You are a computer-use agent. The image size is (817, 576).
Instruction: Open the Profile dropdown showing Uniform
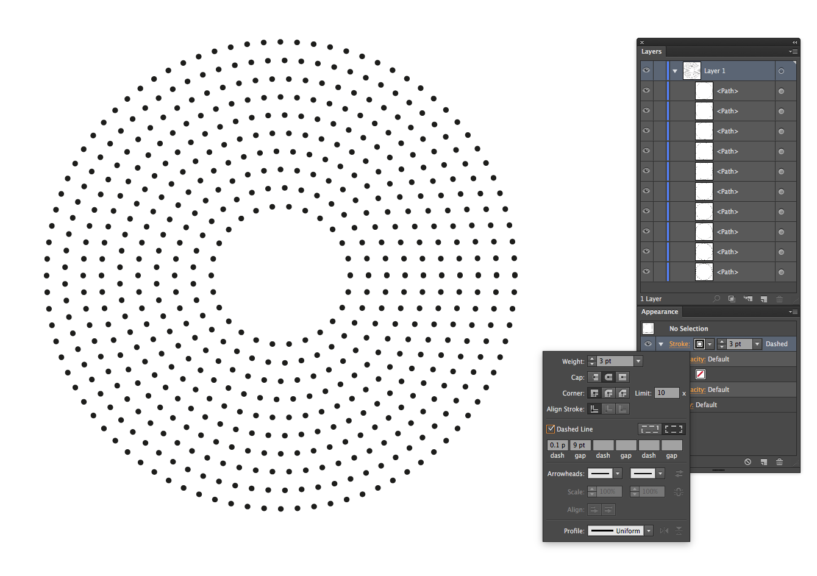click(x=649, y=531)
